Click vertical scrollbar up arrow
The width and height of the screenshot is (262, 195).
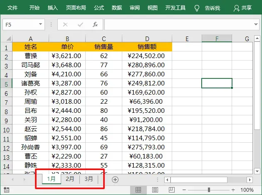[x=257, y=39]
